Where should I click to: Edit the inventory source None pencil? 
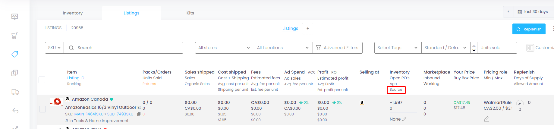click(404, 119)
